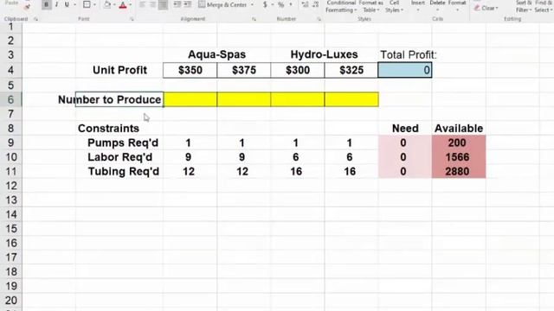Select Available tubing cell 2880

[459, 171]
